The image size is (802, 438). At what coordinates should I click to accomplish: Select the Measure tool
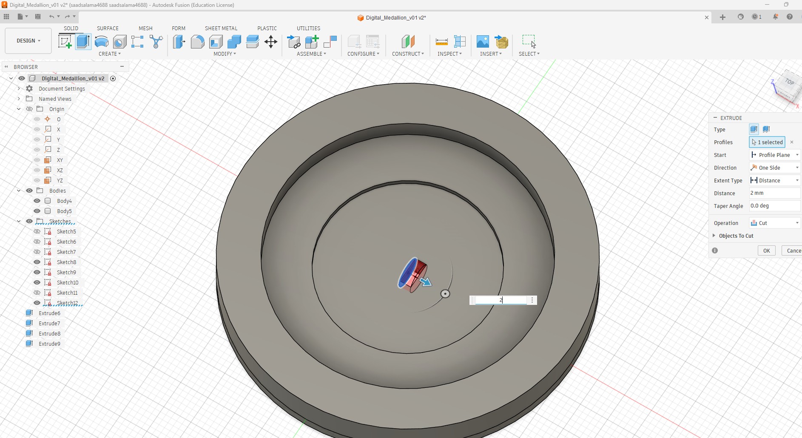[442, 42]
